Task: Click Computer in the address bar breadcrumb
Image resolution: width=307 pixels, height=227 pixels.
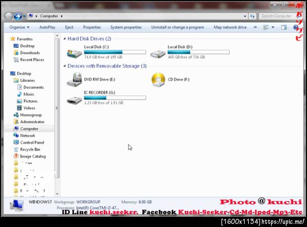Action: [x=49, y=16]
